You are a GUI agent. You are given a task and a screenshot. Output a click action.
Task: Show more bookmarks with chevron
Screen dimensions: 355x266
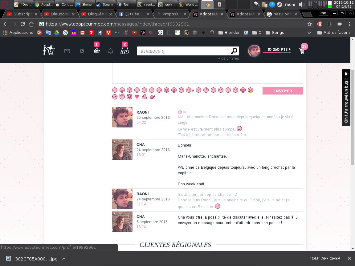pos(309,33)
